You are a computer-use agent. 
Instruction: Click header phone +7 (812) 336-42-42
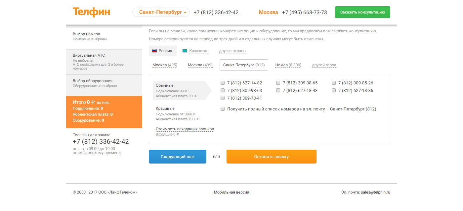tap(216, 13)
